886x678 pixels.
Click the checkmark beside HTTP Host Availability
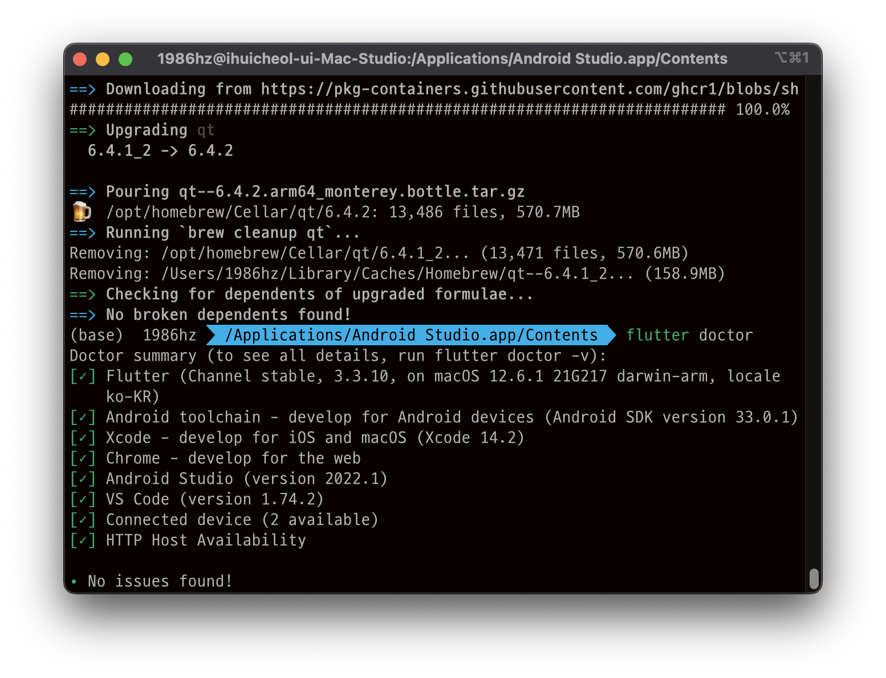pos(83,541)
